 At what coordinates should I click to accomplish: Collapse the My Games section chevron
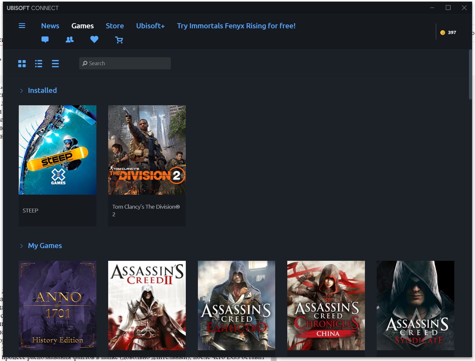pos(21,246)
